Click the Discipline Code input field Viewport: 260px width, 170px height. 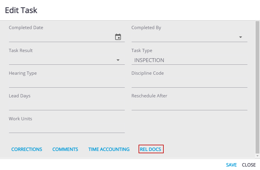pos(189,83)
